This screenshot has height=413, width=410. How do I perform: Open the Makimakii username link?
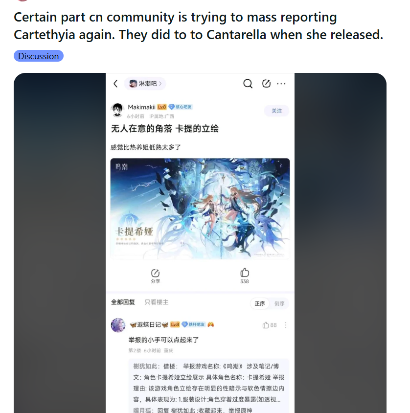click(141, 107)
